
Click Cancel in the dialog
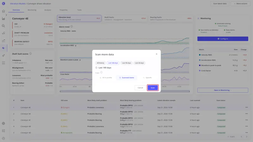tap(140, 88)
